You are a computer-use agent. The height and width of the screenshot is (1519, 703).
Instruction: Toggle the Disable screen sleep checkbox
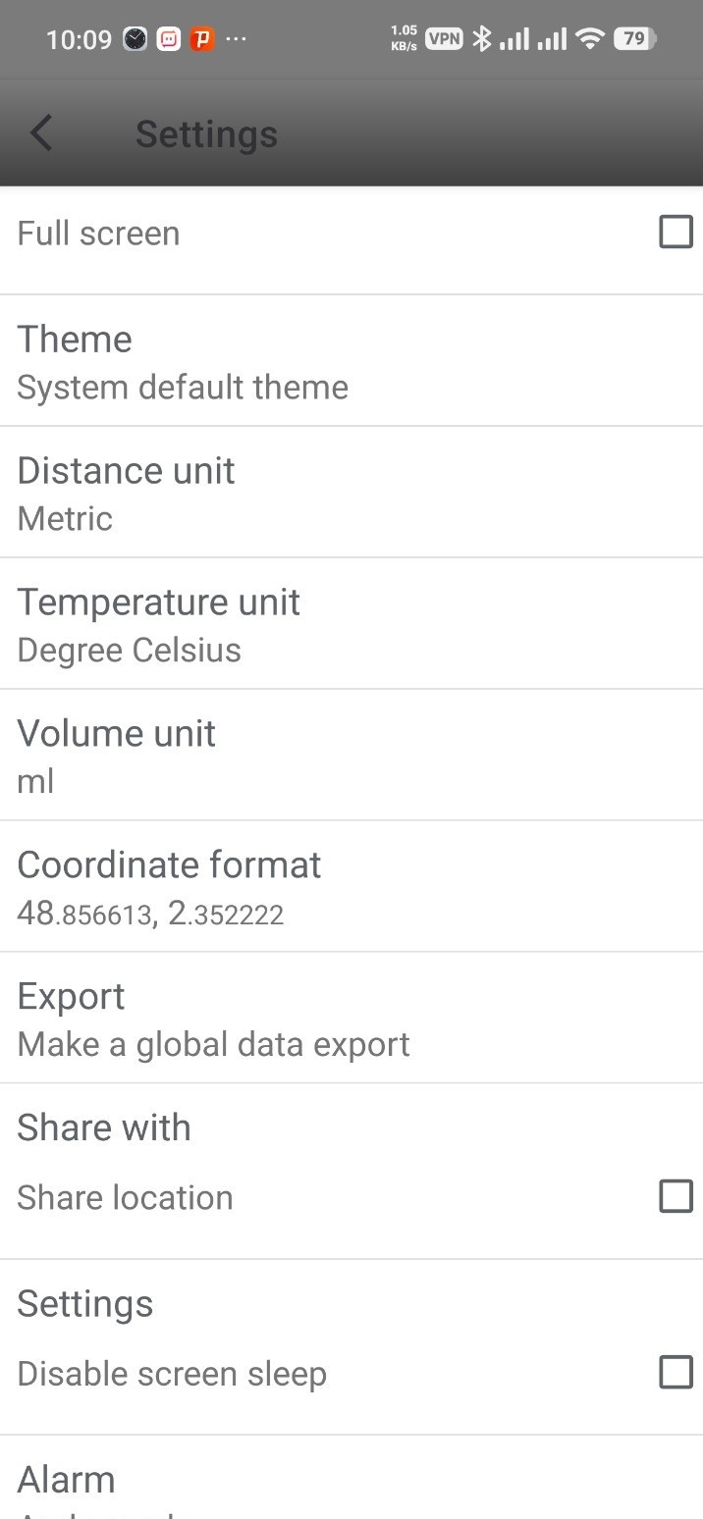tap(676, 1373)
